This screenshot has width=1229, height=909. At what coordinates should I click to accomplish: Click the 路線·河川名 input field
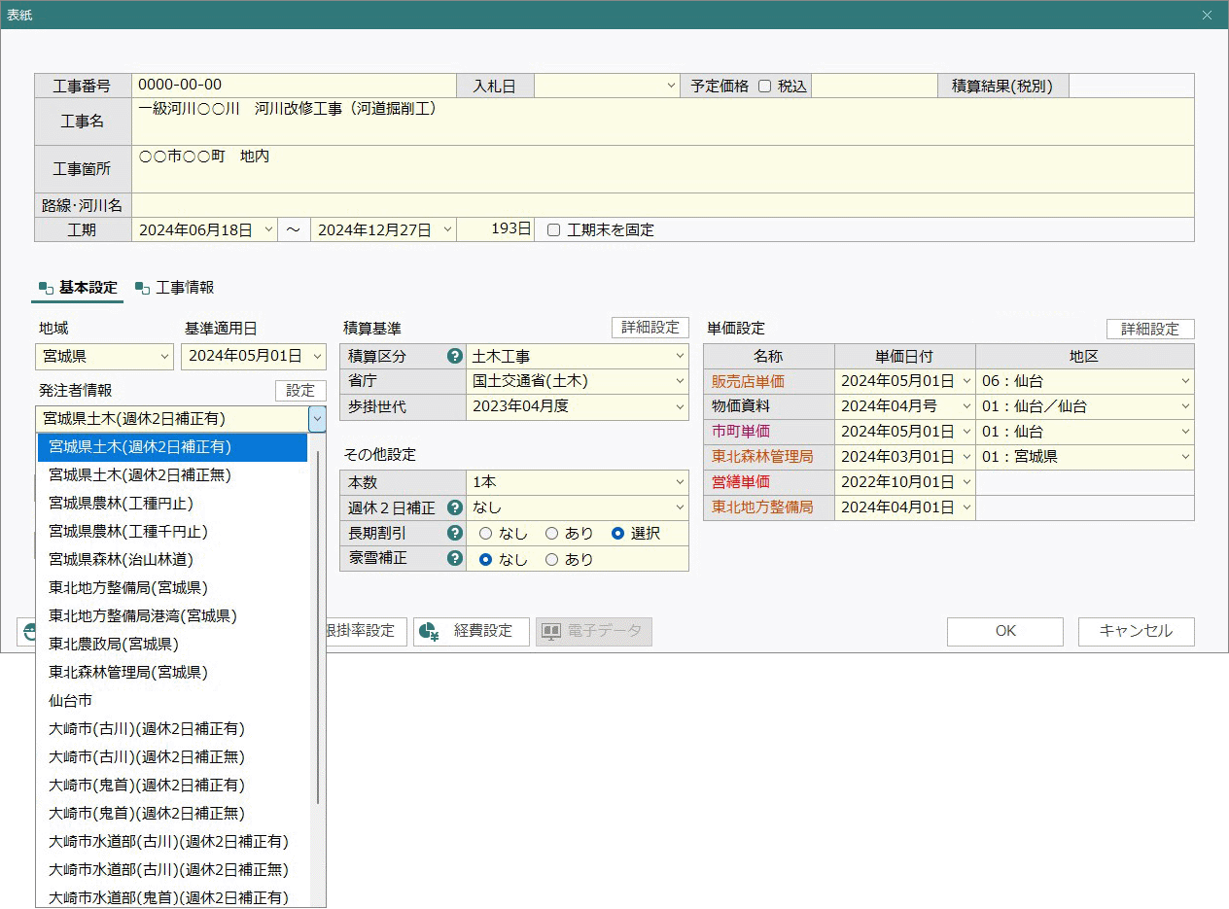coord(662,205)
